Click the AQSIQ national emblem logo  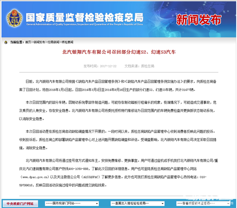click(14, 18)
